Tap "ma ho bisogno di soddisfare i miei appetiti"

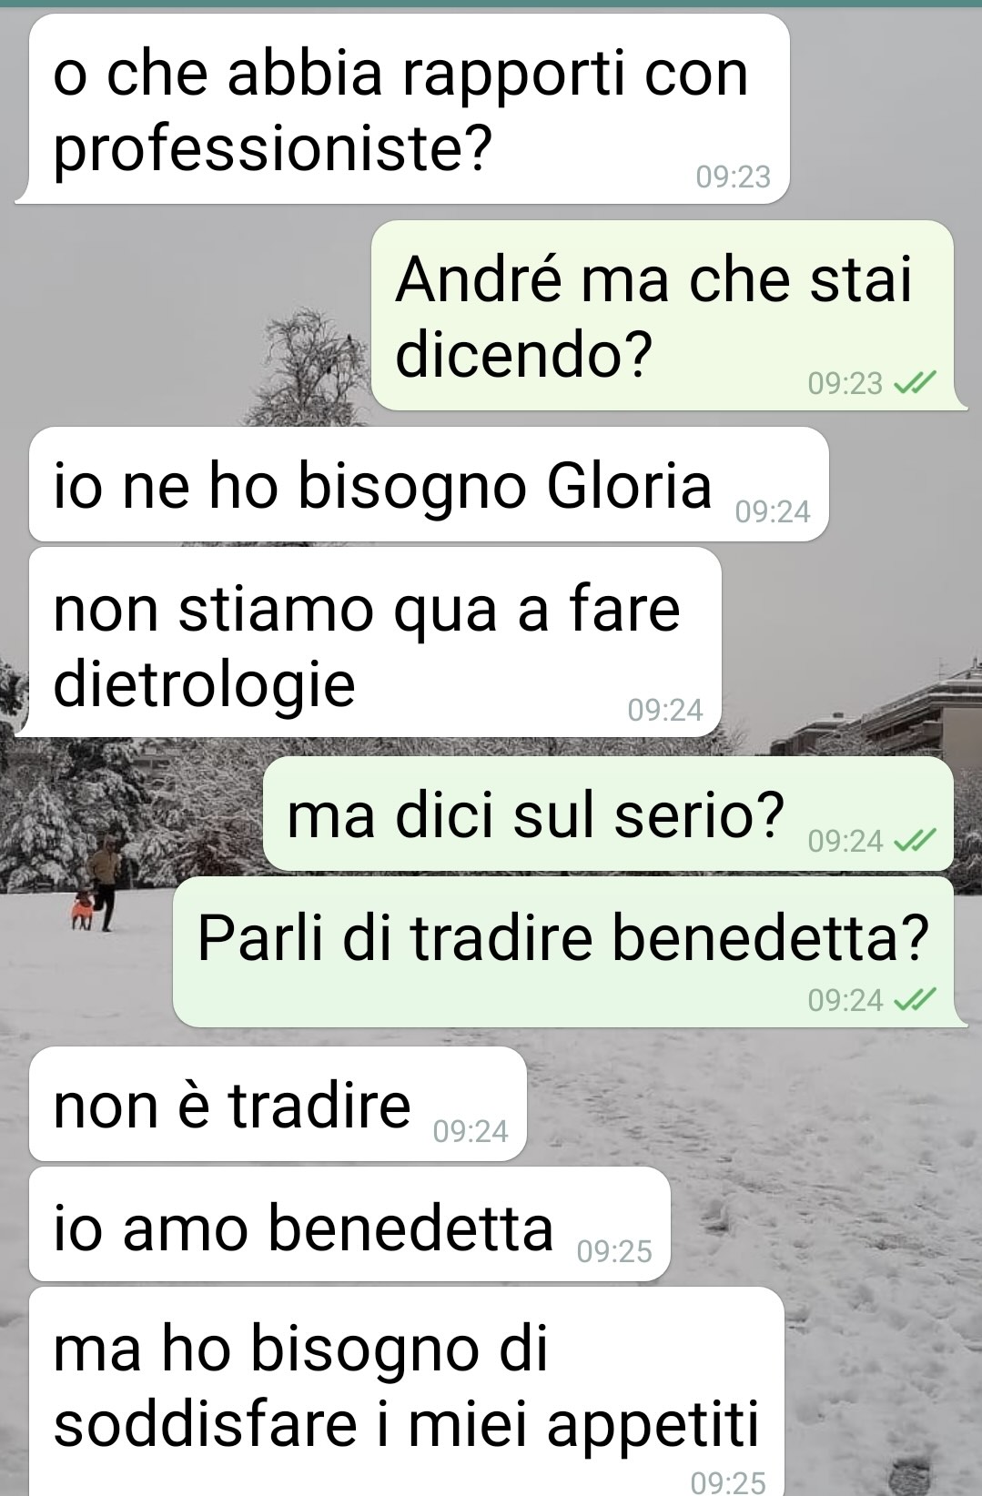tap(406, 1391)
